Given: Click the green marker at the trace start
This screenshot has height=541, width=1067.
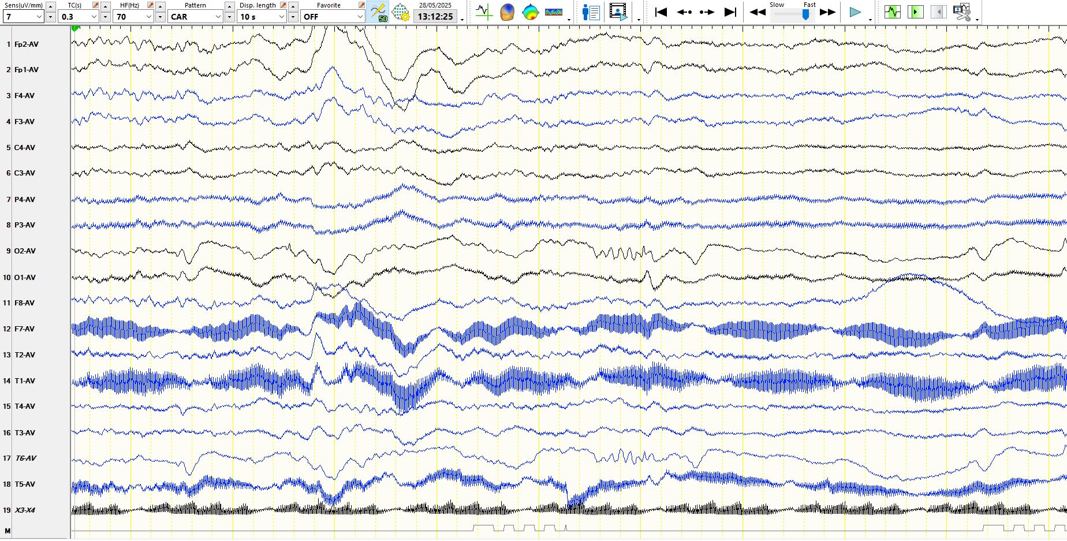Looking at the screenshot, I should pos(75,28).
